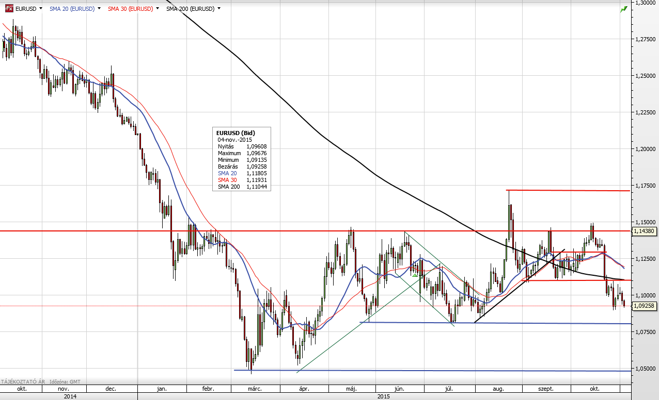Click the 1,05000 price axis label
Screen dimensions: 659x400
pyautogui.click(x=646, y=369)
